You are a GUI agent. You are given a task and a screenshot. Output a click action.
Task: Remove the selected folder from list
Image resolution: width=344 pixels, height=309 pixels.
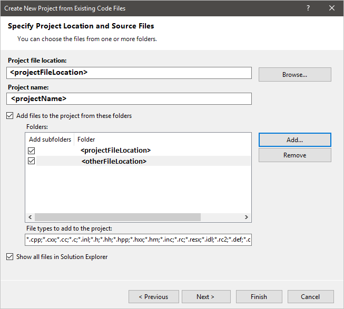[x=294, y=155]
